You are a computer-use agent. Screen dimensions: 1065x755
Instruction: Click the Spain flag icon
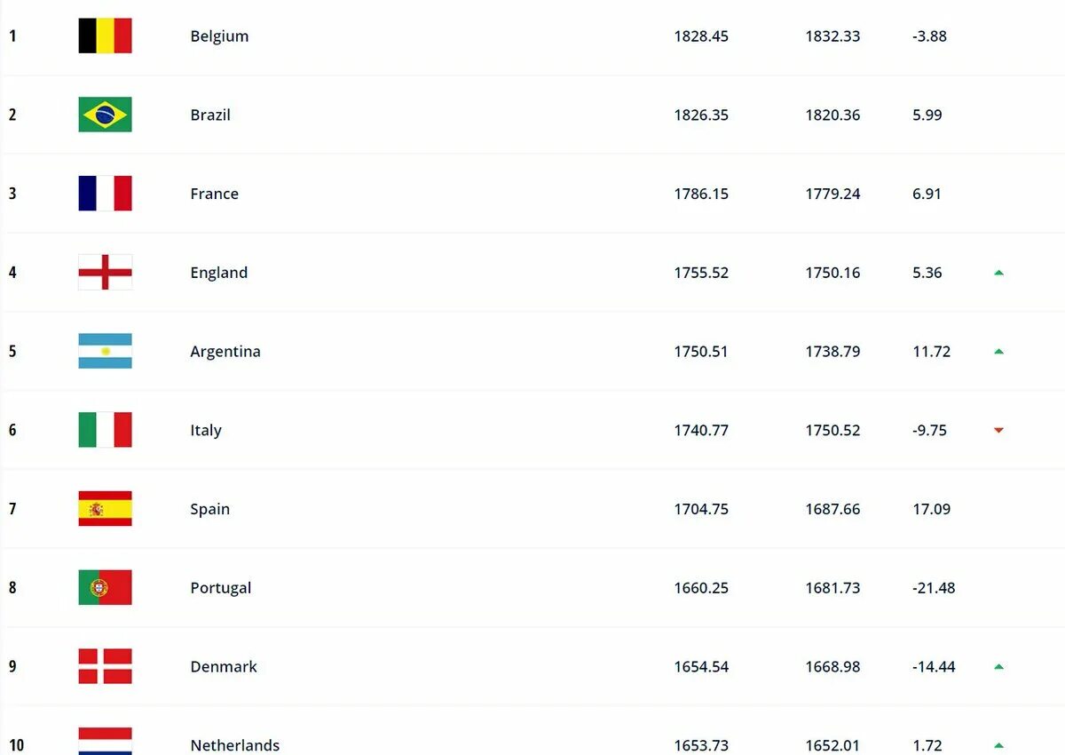(105, 509)
